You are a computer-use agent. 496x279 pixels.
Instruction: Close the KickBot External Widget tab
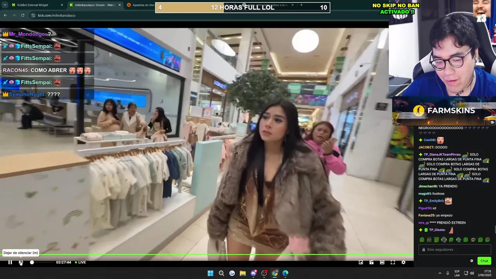[62, 5]
